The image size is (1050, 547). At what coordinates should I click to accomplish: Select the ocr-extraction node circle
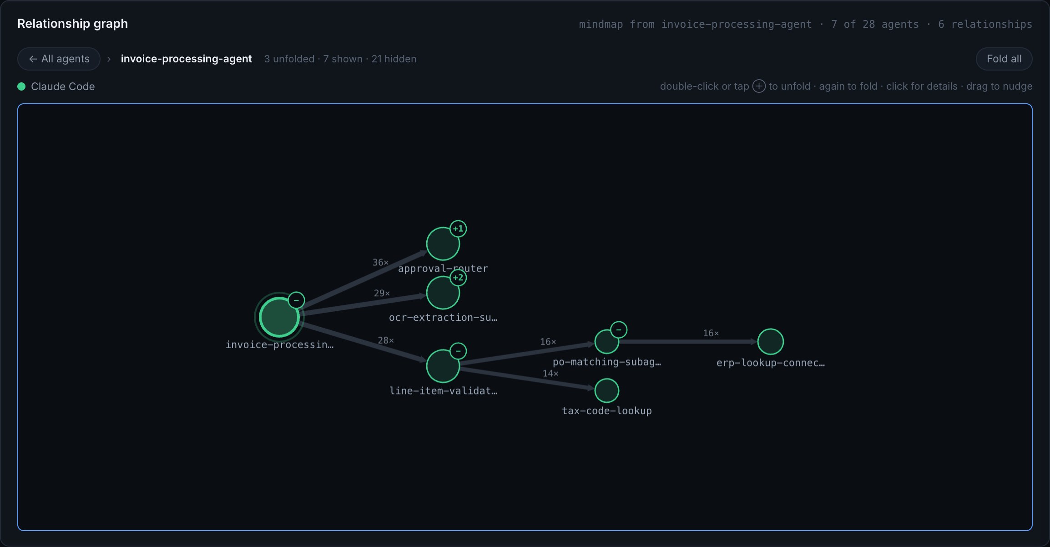tap(443, 293)
